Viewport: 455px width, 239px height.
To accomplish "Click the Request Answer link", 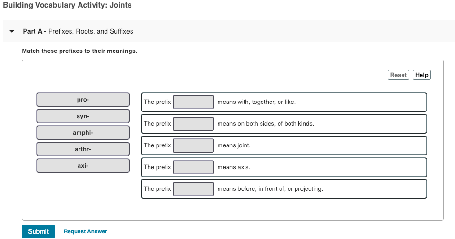I will [85, 231].
